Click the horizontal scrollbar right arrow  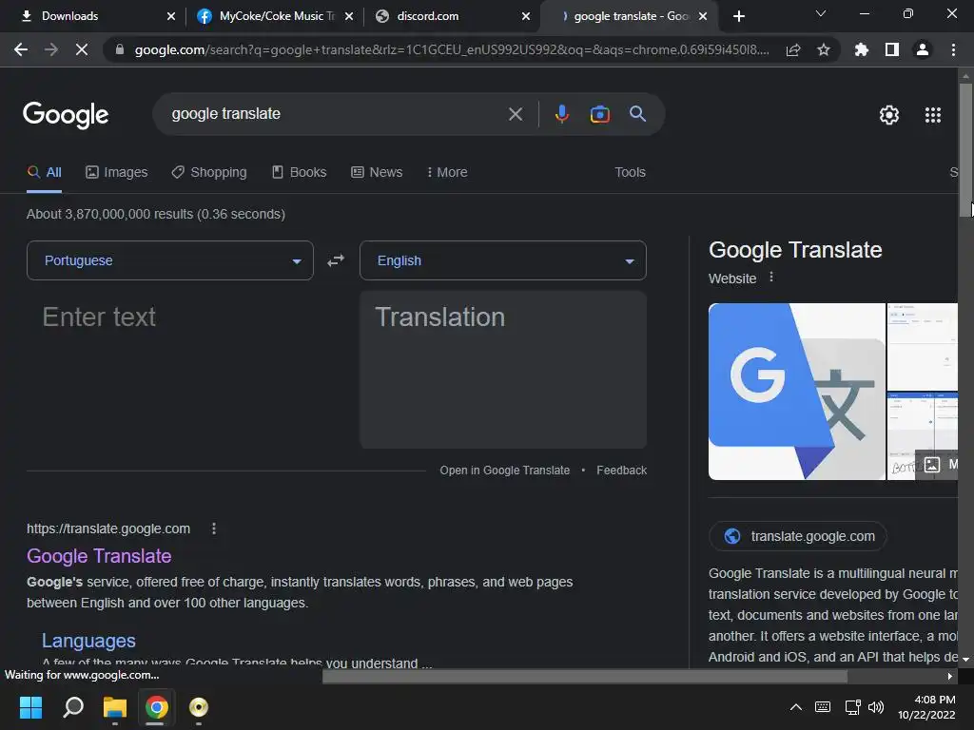click(950, 676)
